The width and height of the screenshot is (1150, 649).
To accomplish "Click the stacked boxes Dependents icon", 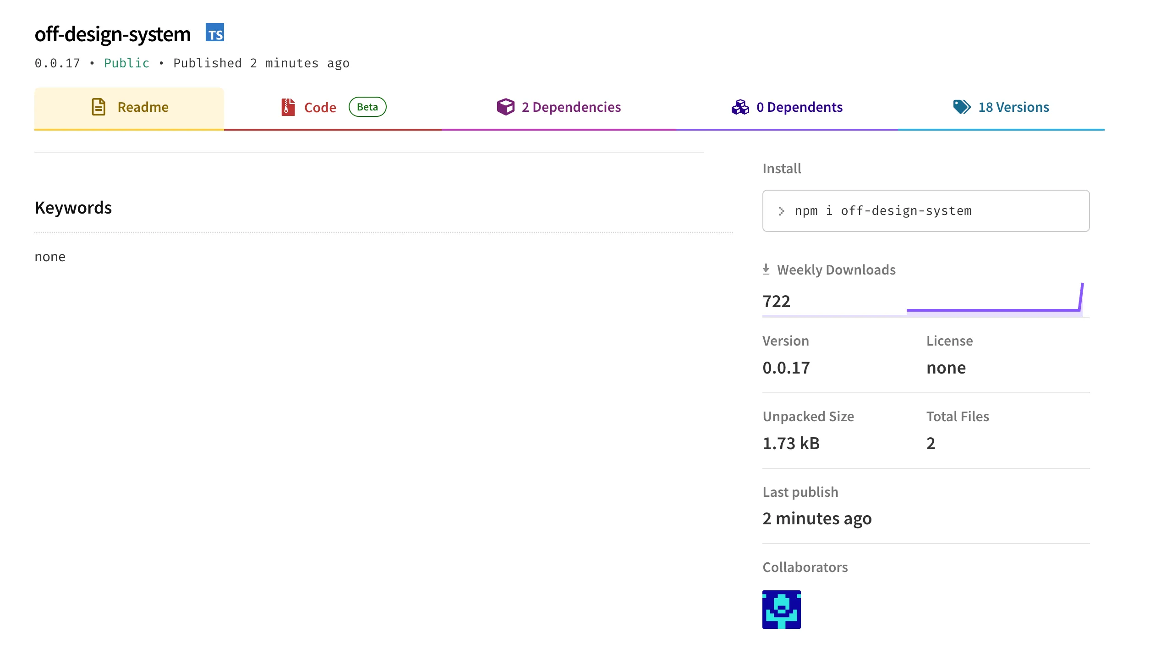I will tap(739, 107).
